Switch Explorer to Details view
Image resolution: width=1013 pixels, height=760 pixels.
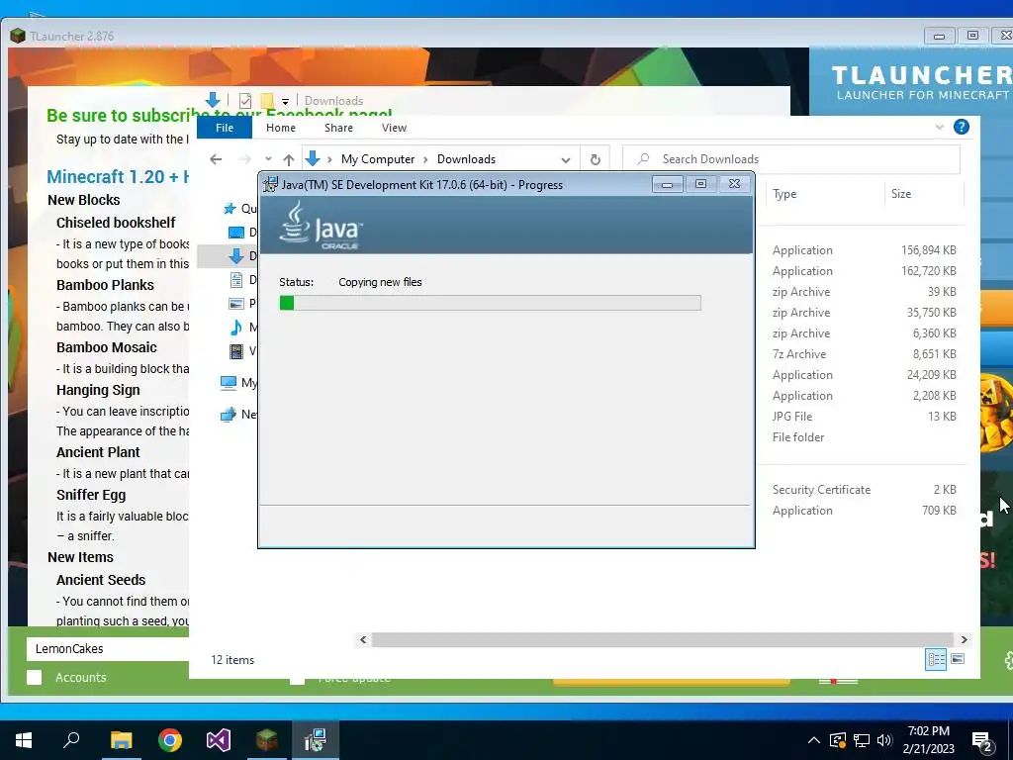[x=936, y=659]
